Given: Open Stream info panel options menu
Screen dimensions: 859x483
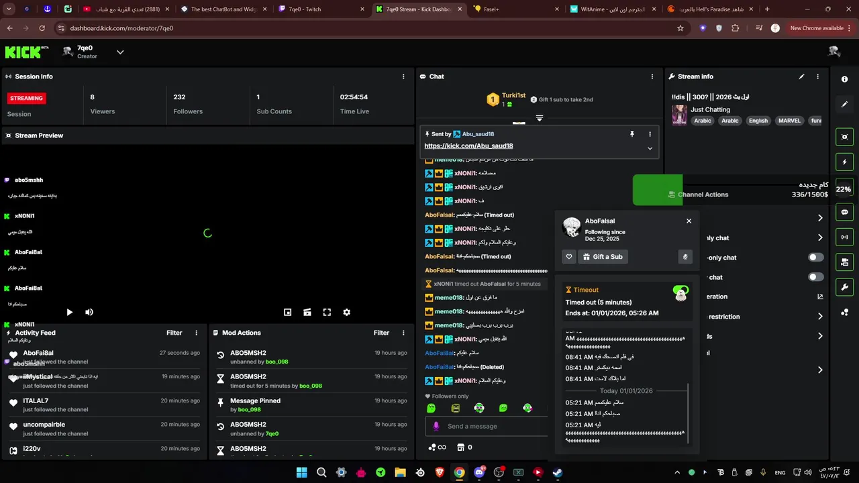Looking at the screenshot, I should (817, 76).
